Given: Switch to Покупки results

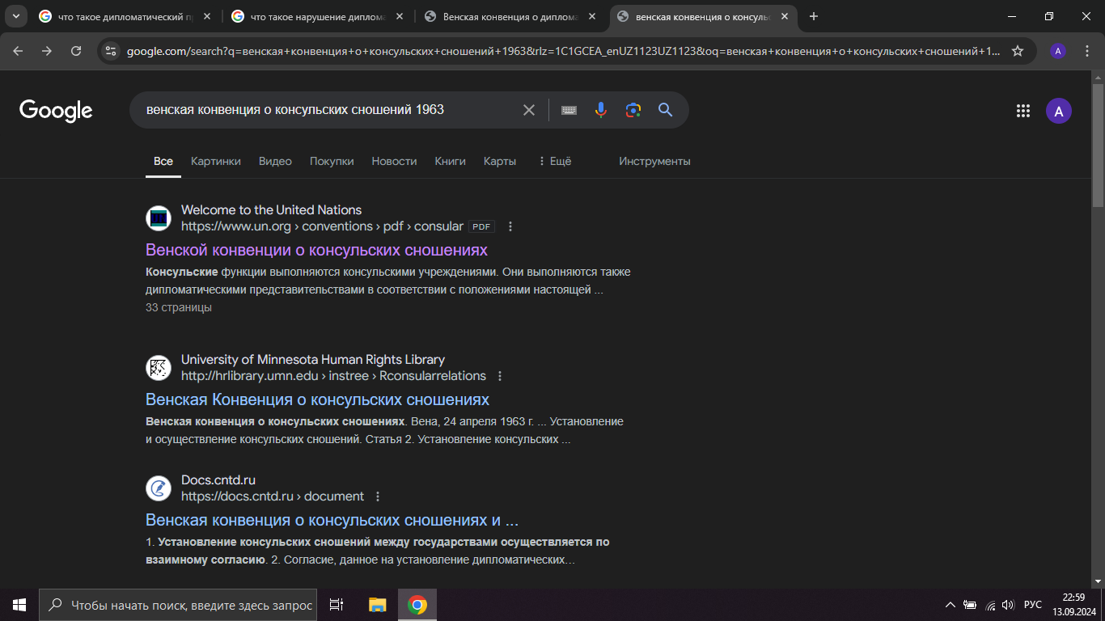Looking at the screenshot, I should (x=332, y=161).
